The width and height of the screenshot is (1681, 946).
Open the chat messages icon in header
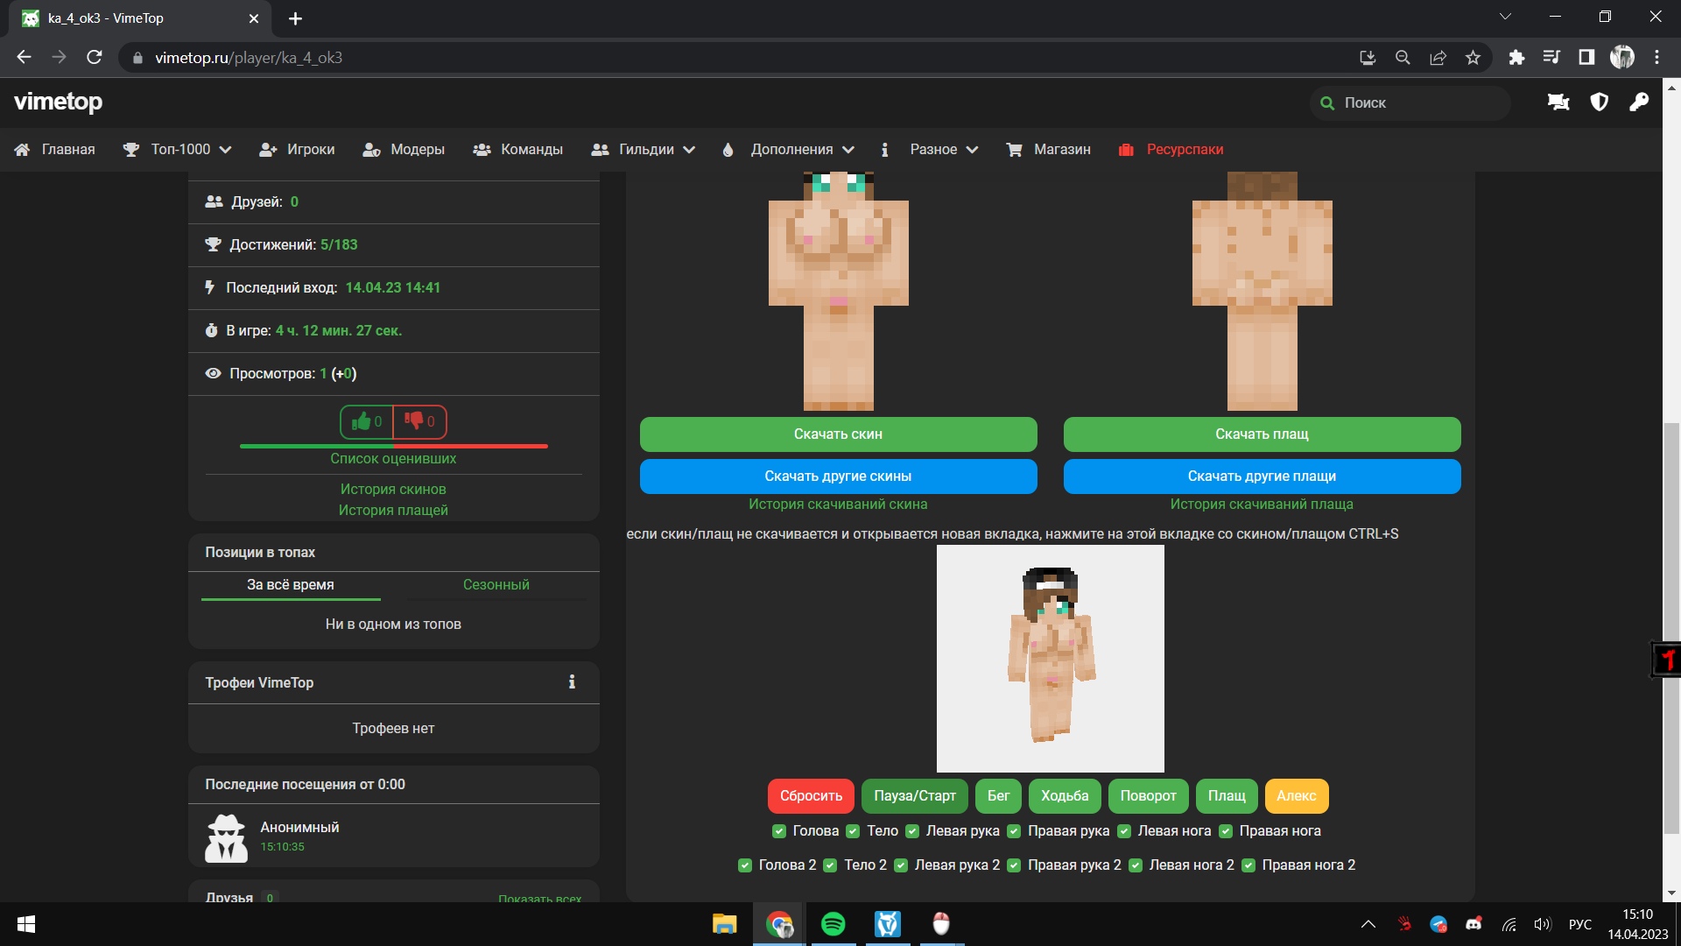pos(1558,102)
